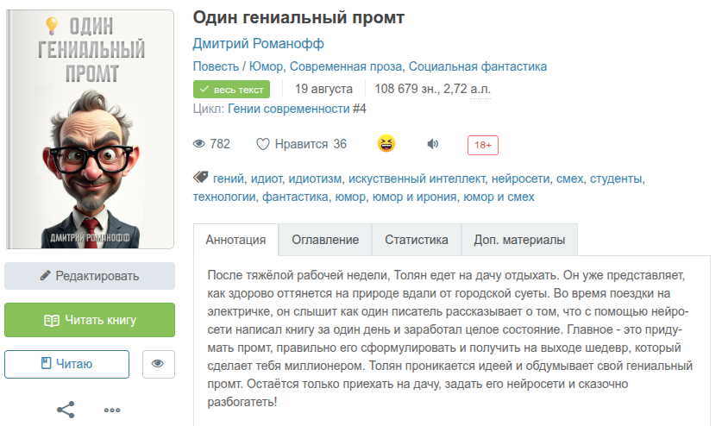Click the green 'весь текст' status badge
This screenshot has width=722, height=426.
(231, 89)
